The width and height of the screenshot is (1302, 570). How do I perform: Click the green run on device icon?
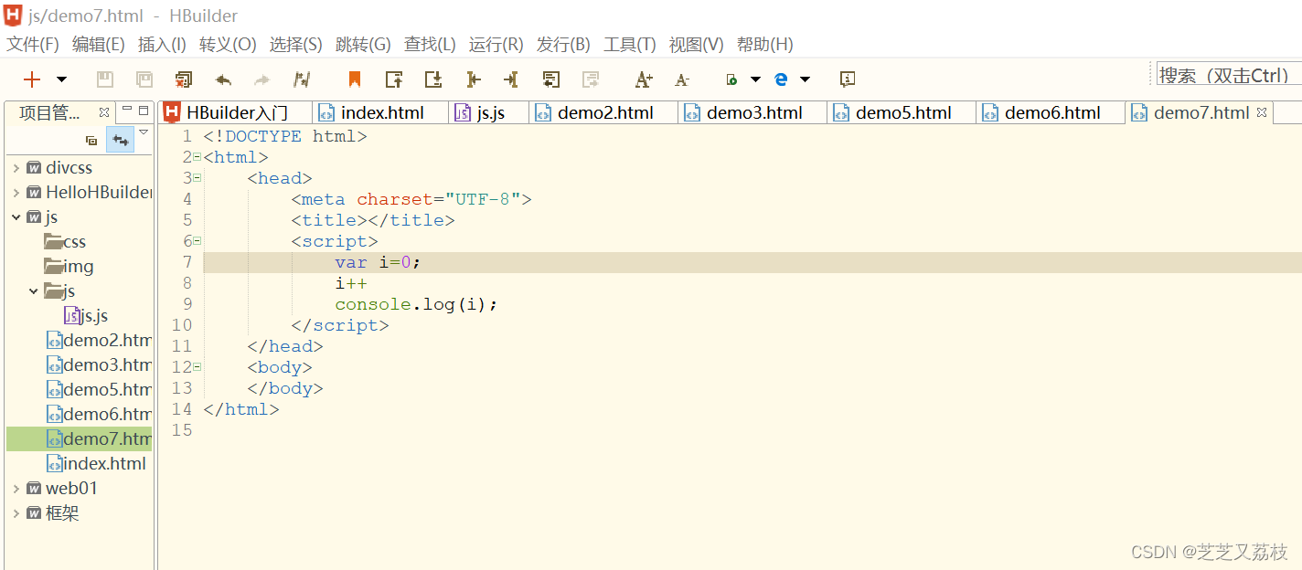click(x=731, y=79)
